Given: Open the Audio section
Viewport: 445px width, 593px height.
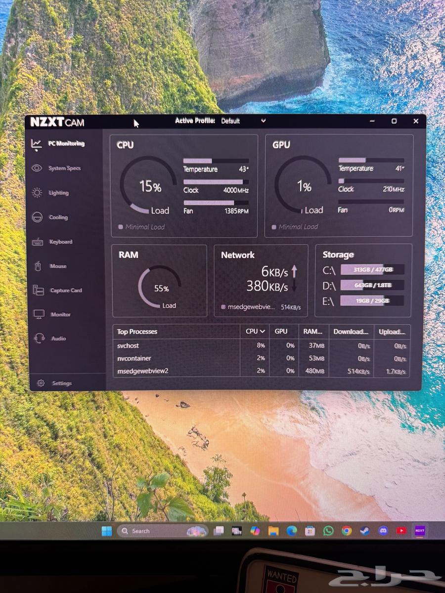Looking at the screenshot, I should [x=50, y=339].
